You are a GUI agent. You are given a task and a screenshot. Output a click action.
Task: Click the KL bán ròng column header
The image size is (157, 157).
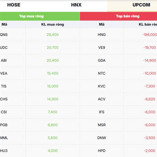click(x=148, y=24)
